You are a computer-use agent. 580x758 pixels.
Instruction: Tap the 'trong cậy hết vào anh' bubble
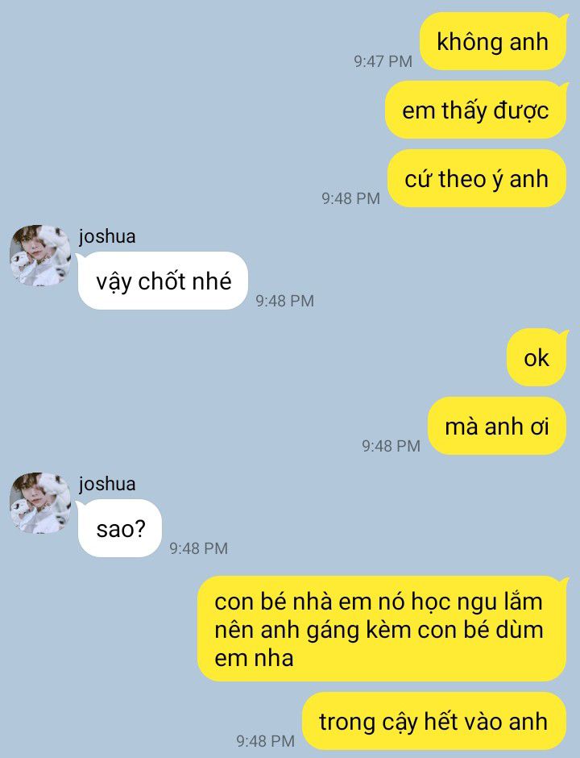point(434,721)
